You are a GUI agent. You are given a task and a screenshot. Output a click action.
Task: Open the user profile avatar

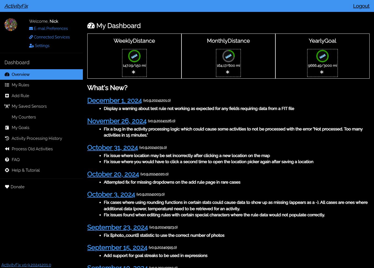(11, 25)
